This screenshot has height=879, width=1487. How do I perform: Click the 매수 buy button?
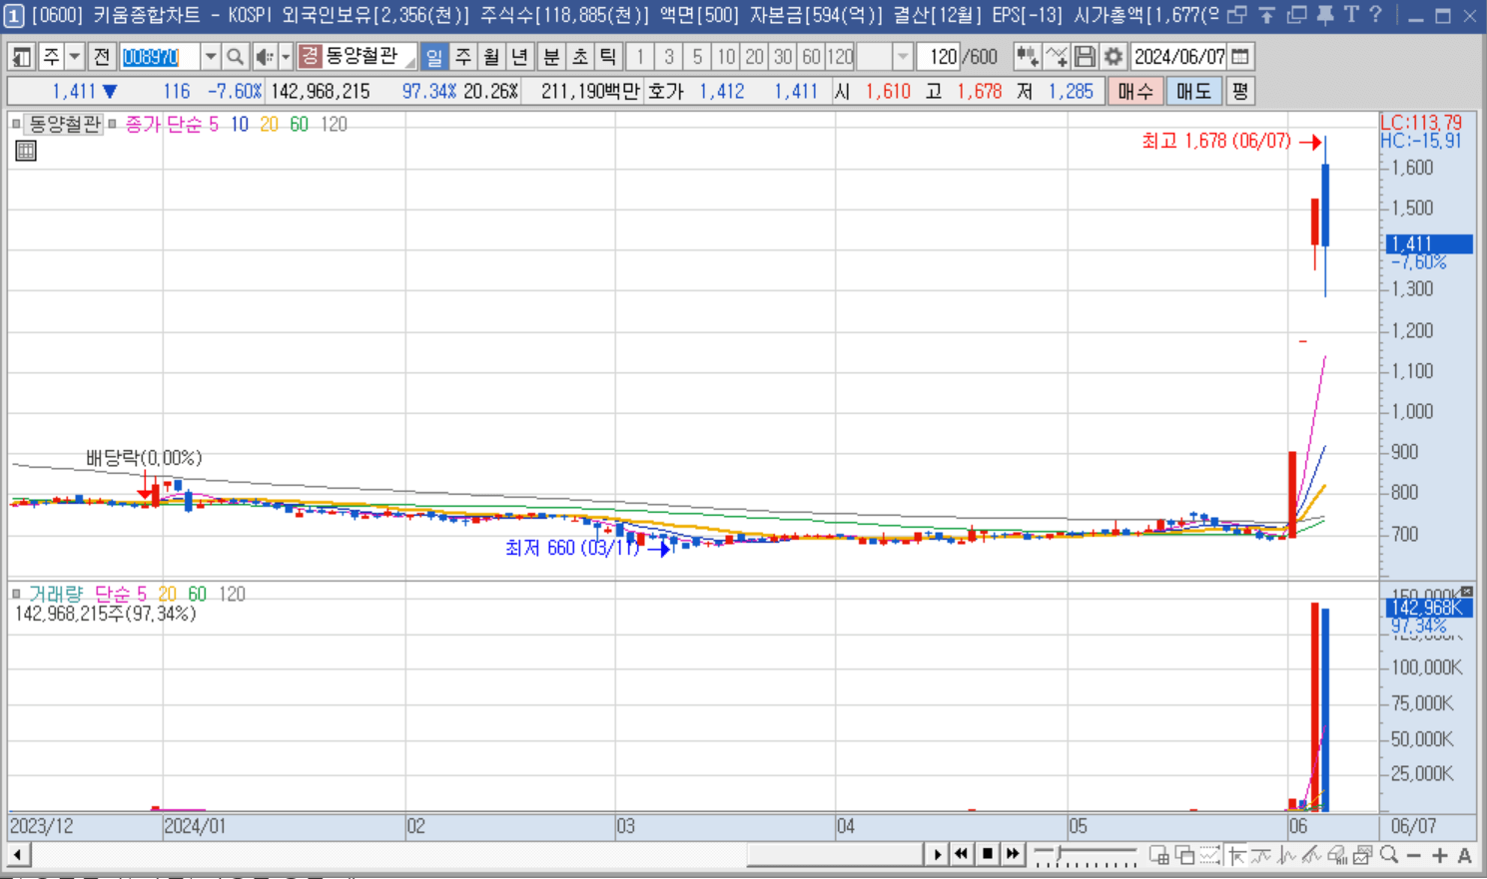[1135, 92]
